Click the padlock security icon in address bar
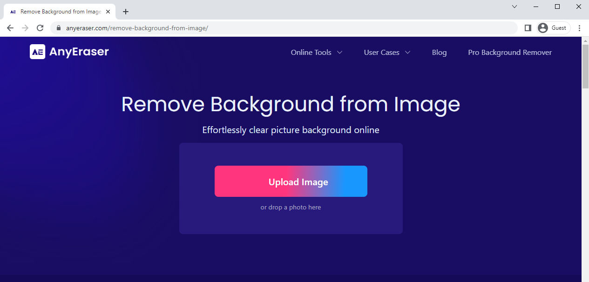 tap(58, 28)
